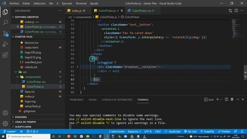The width and height of the screenshot is (247, 139).
Task: Open index.html in the file tree
Action: click(x=38, y=47)
